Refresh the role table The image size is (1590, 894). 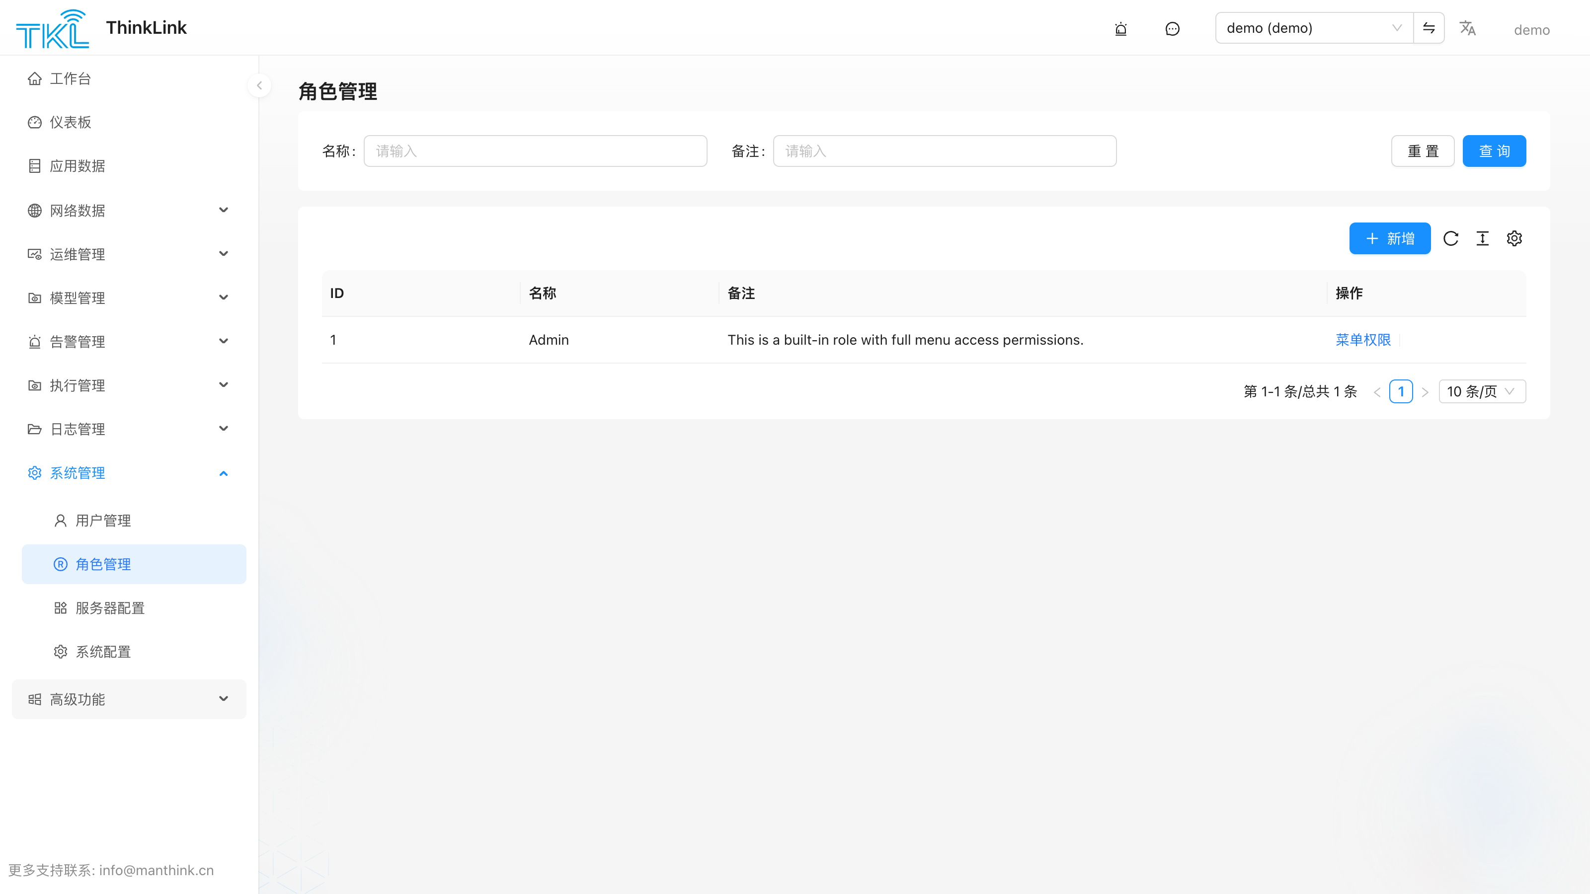point(1450,238)
